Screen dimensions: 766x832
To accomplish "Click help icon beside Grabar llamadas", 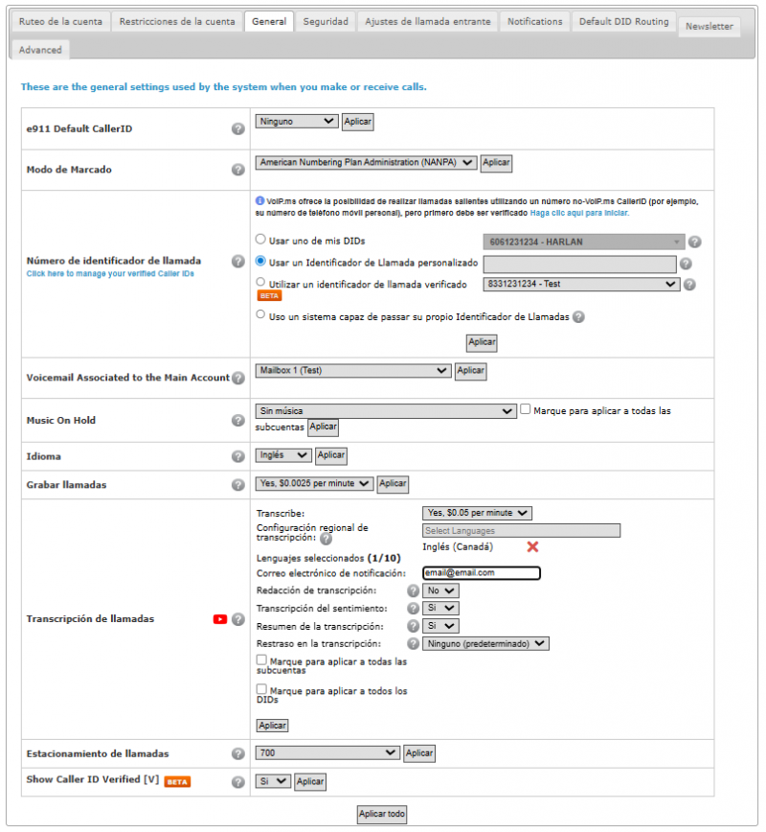I will point(238,485).
